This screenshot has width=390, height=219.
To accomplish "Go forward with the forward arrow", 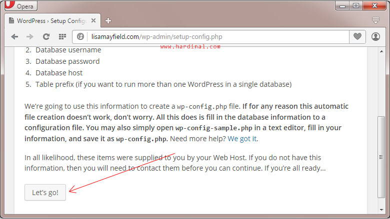I will (x=30, y=37).
